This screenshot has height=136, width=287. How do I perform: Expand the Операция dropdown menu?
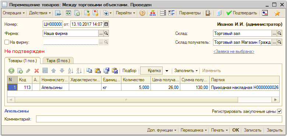click(14, 13)
